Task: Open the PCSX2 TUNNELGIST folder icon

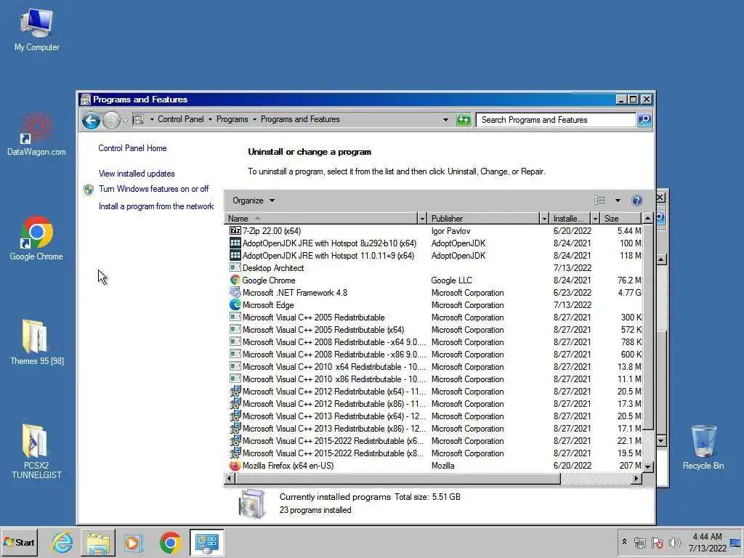Action: click(x=36, y=452)
